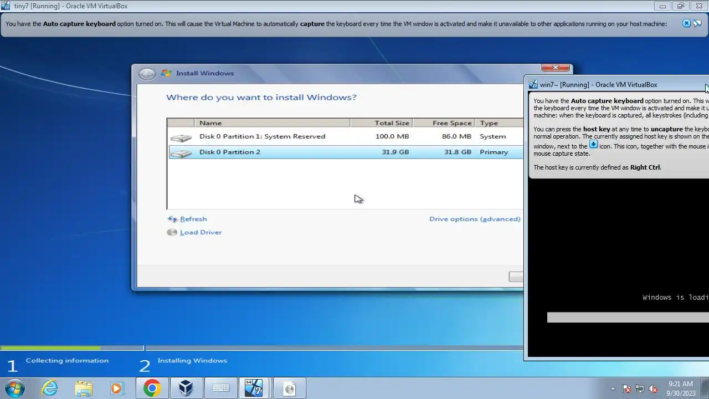This screenshot has width=709, height=399.
Task: Click the Load Driver disc icon
Action: point(172,232)
